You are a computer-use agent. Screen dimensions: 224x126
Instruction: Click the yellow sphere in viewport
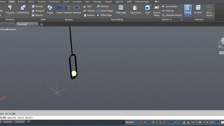pos(74,73)
